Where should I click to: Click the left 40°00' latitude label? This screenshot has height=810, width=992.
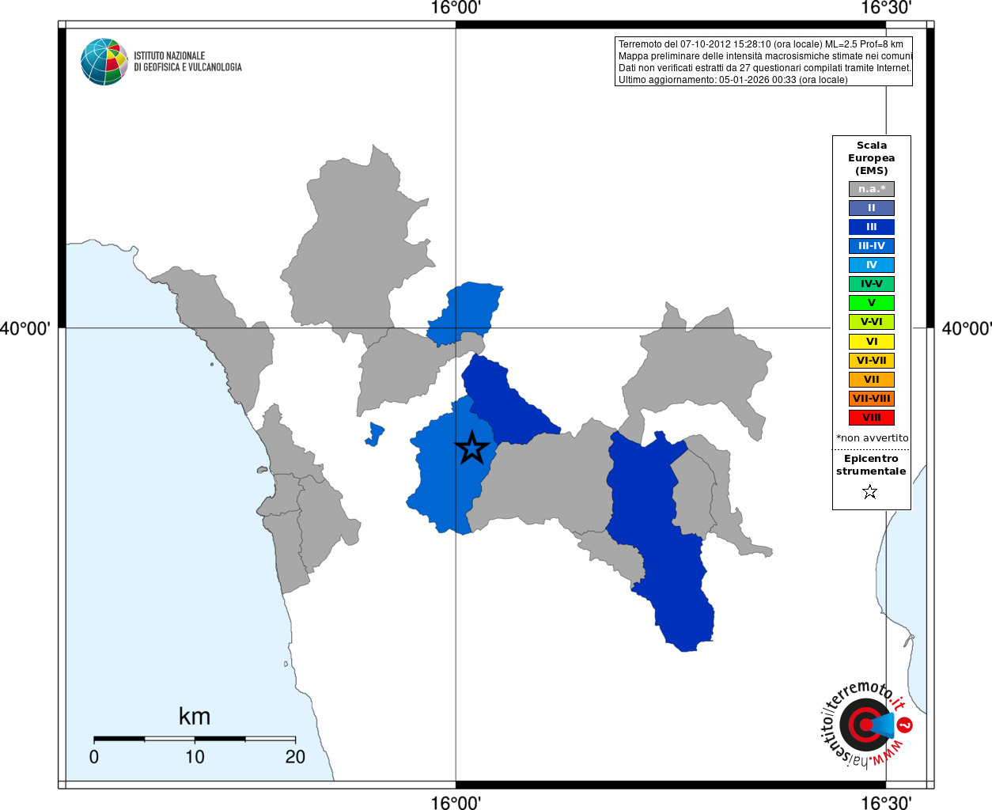[x=25, y=328]
